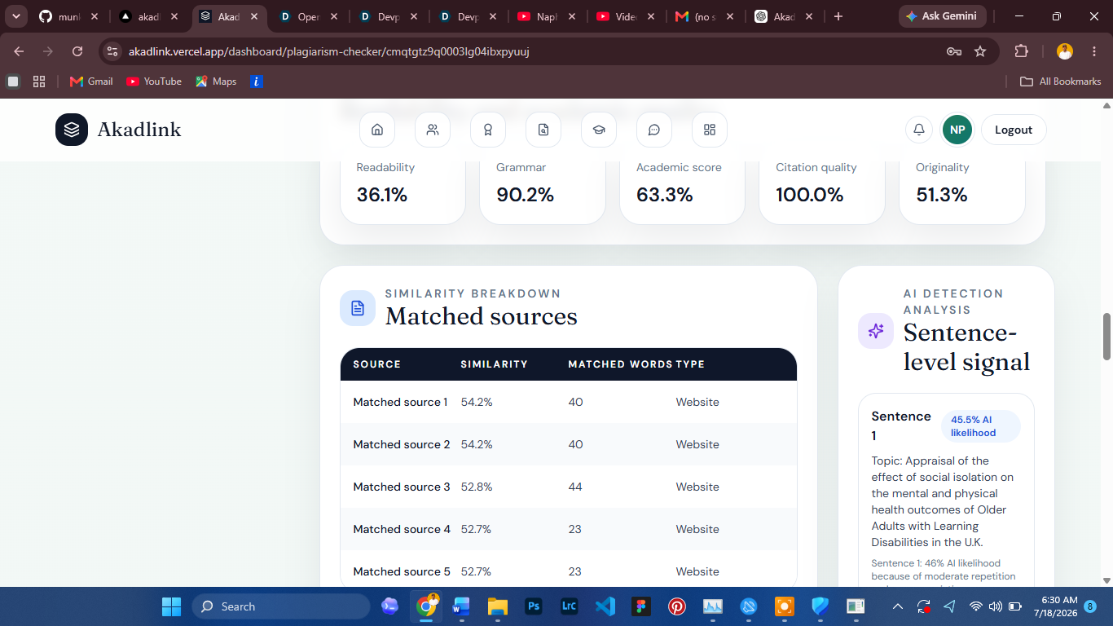This screenshot has width=1113, height=626.
Task: Open All Bookmarks folder
Action: 1061,82
